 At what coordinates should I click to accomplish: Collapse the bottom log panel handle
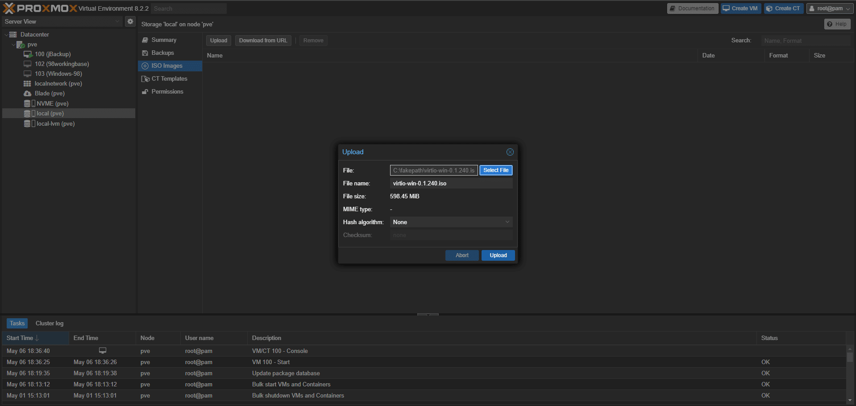click(428, 314)
